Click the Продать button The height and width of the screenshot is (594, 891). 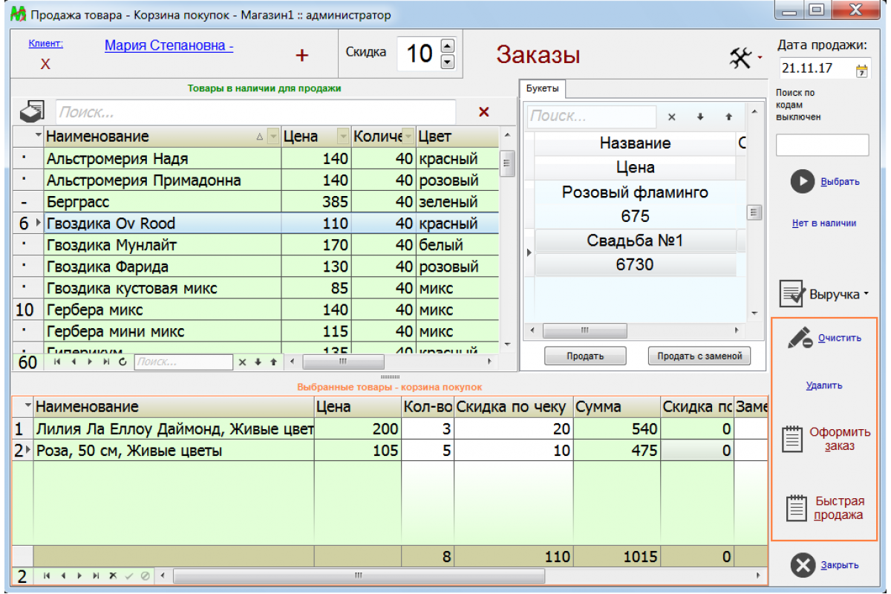click(x=585, y=356)
